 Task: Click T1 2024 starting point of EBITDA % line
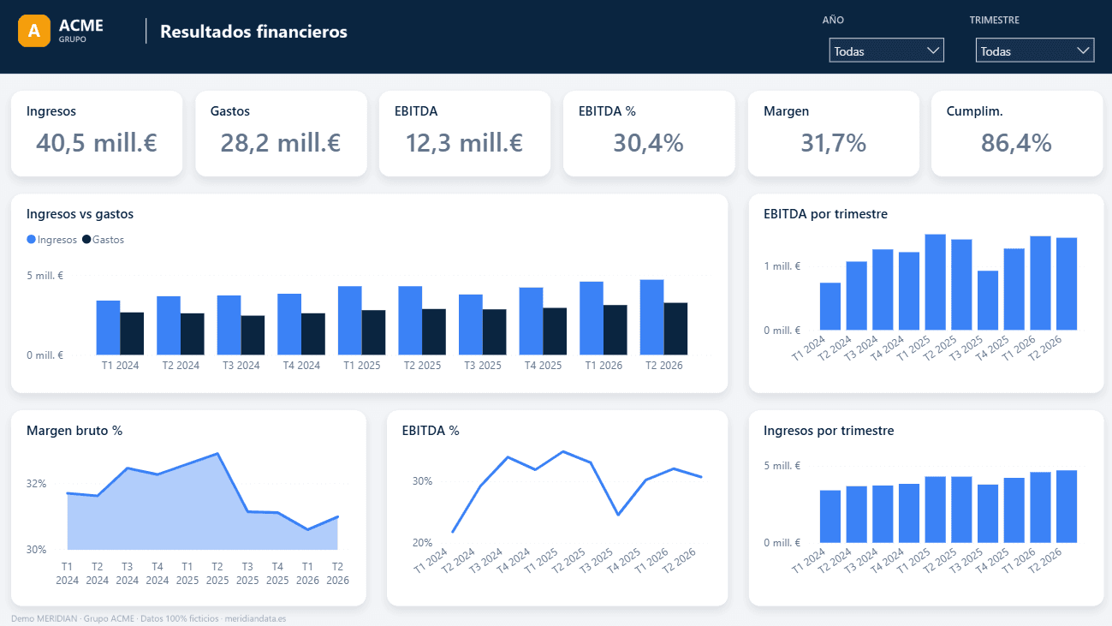coord(452,533)
